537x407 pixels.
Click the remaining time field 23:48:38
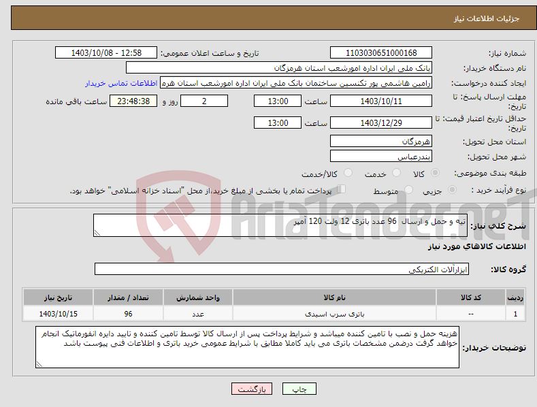coord(133,101)
